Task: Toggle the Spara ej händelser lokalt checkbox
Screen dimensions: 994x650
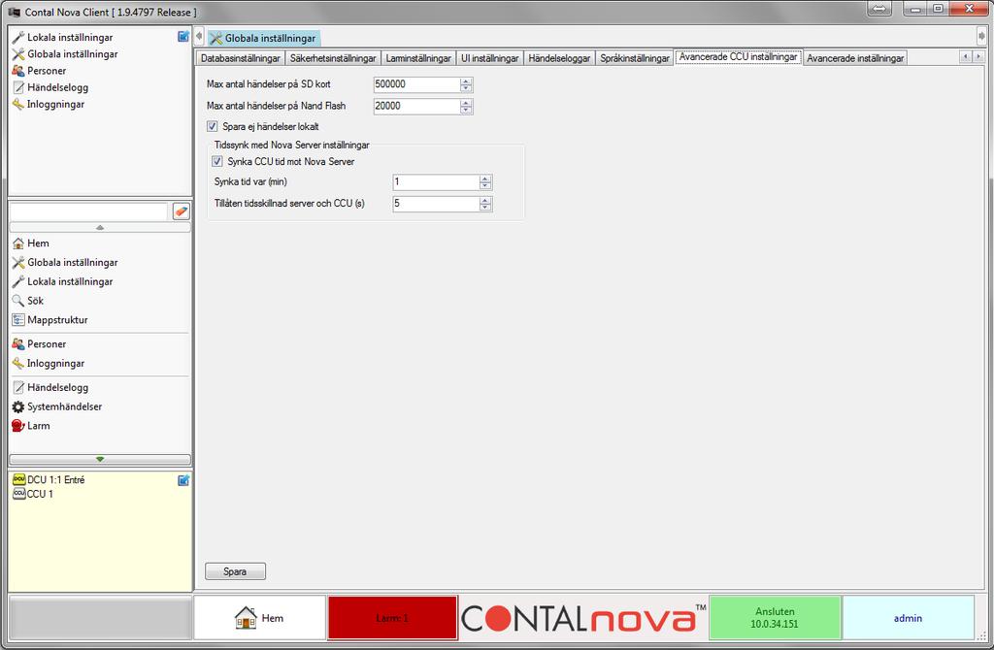Action: 213,126
